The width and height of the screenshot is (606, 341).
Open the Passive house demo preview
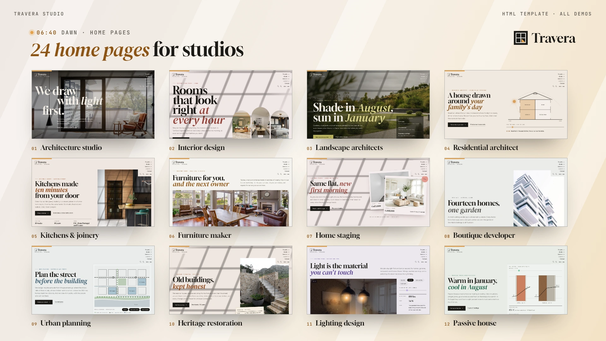click(506, 280)
